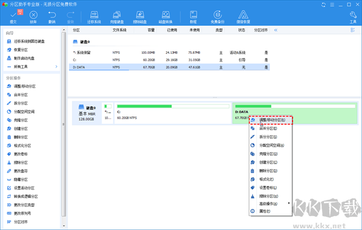Click the 提交 (Apply) checkmark toolbar icon
This screenshot has height=230, width=362.
(13, 17)
